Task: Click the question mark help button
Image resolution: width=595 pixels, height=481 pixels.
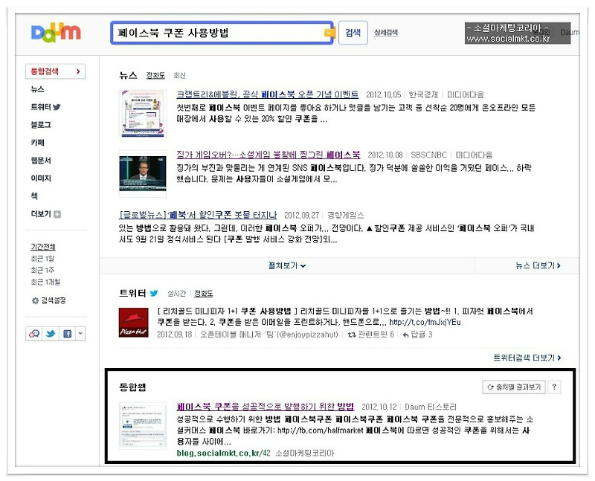Action: 554,387
